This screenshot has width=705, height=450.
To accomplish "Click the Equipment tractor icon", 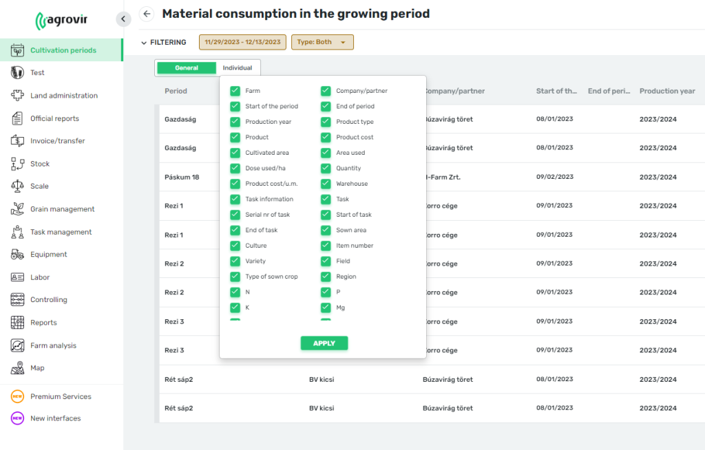I will pos(18,255).
